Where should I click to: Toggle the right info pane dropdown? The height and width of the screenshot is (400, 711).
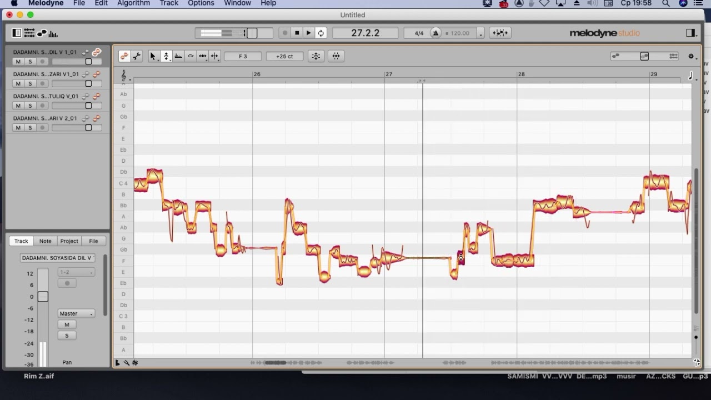coord(691,33)
